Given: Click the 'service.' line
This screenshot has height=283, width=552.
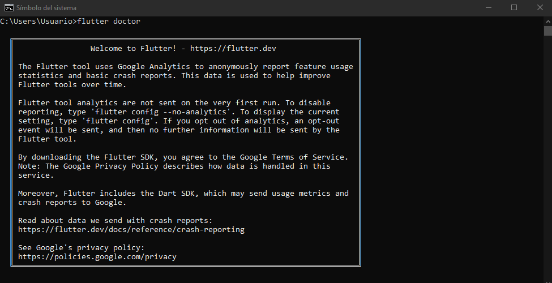Looking at the screenshot, I should click(x=36, y=175).
